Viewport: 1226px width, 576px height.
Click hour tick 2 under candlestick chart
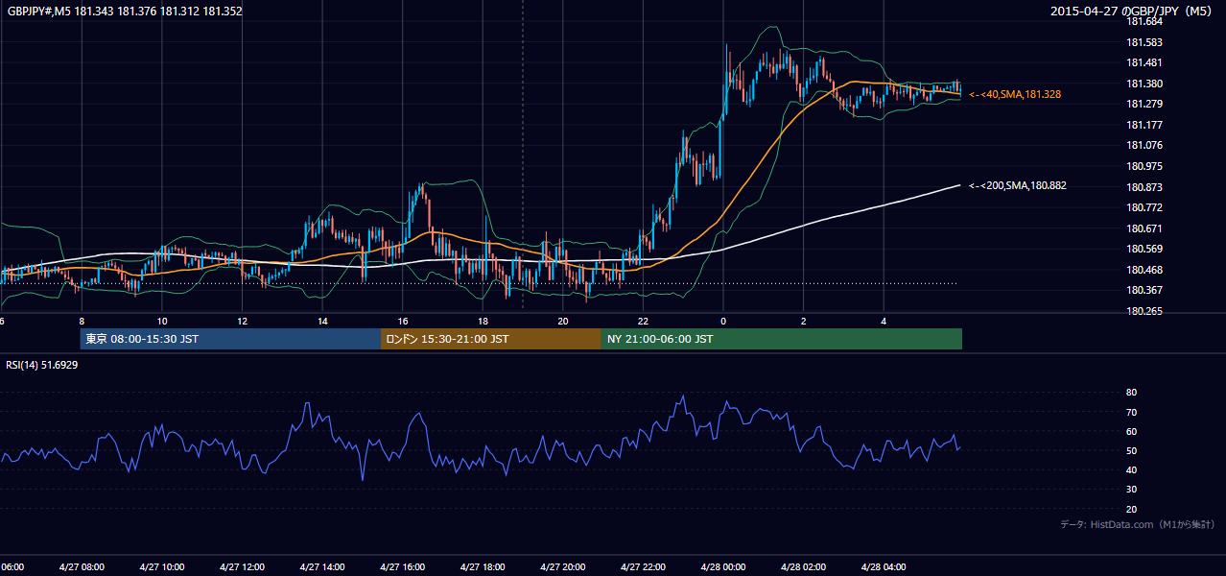point(803,321)
